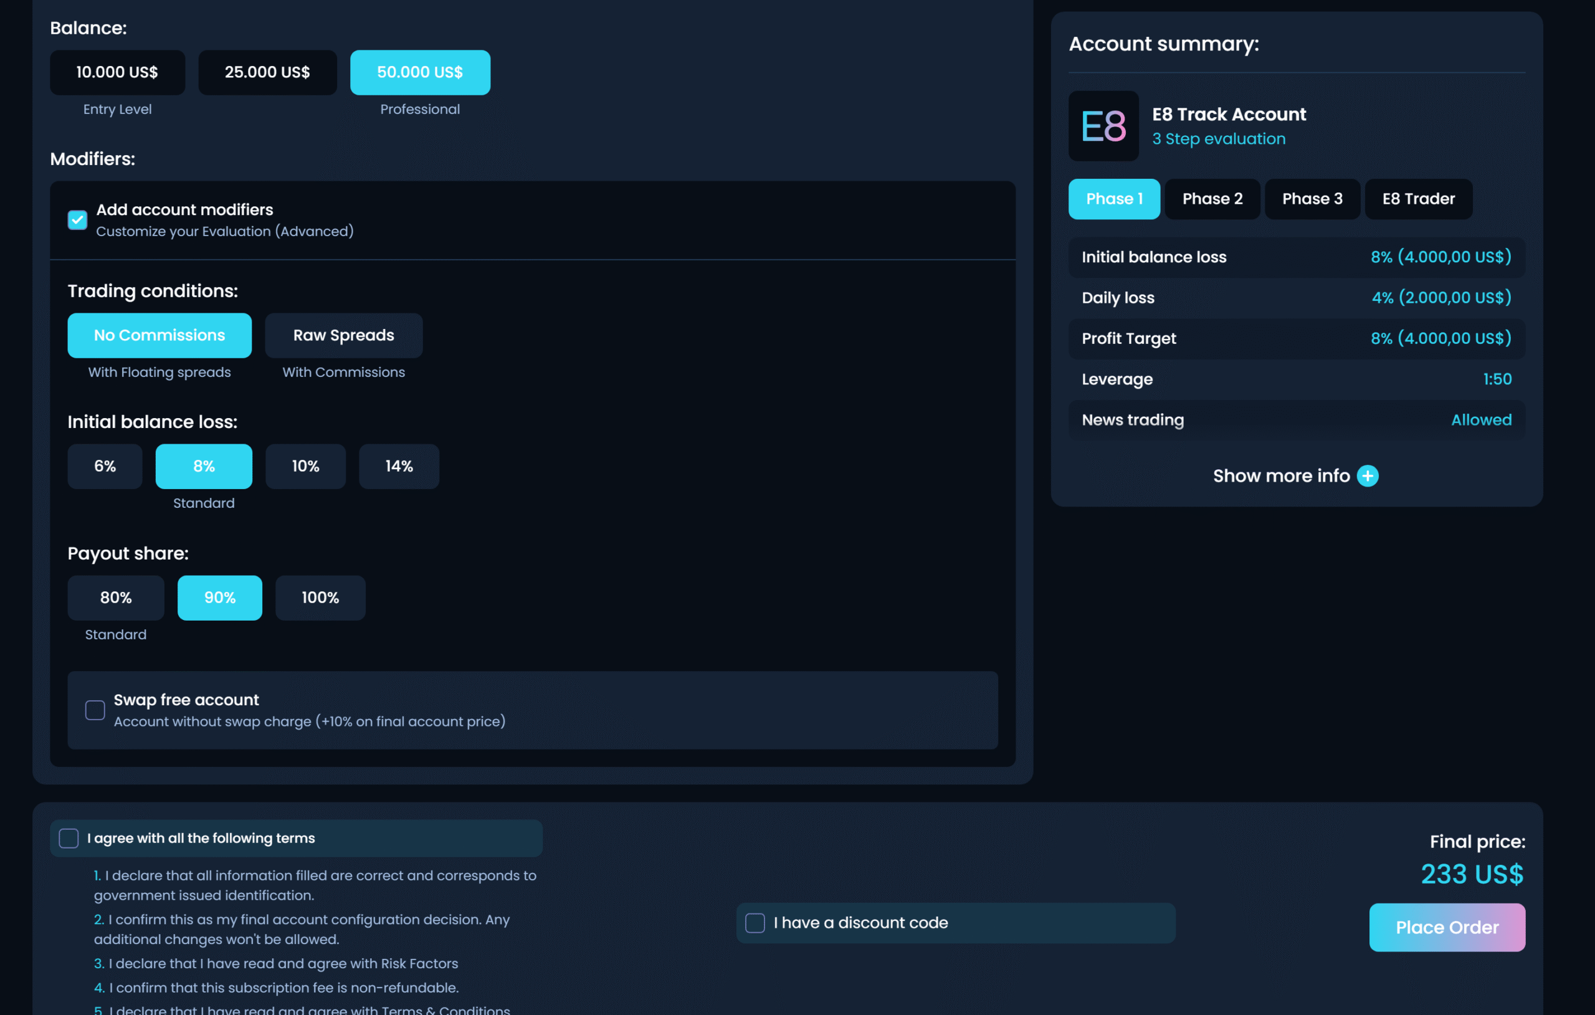Viewport: 1595px width, 1015px height.
Task: Click the 3 Step evaluation text
Action: click(1219, 138)
